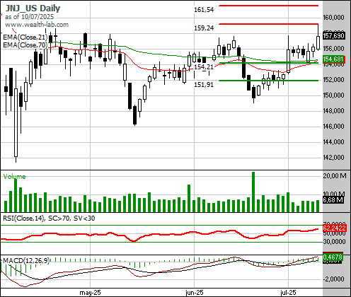Click the 150,000 price axis label

[333, 95]
